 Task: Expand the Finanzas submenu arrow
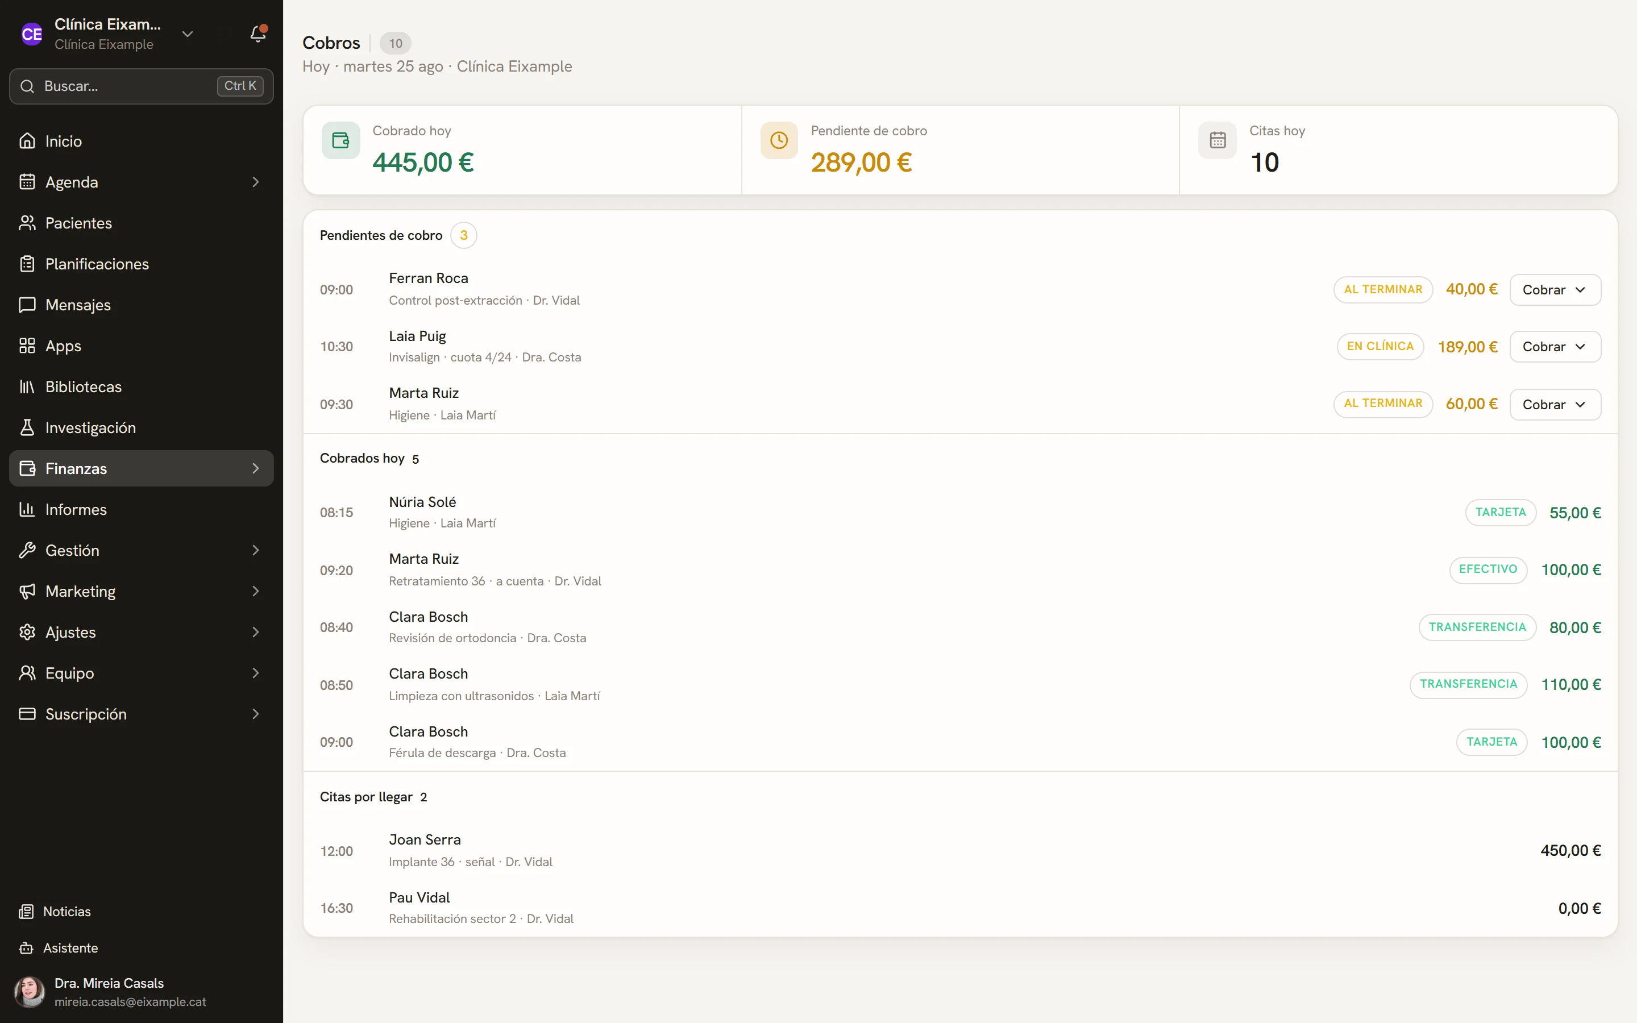click(x=256, y=468)
